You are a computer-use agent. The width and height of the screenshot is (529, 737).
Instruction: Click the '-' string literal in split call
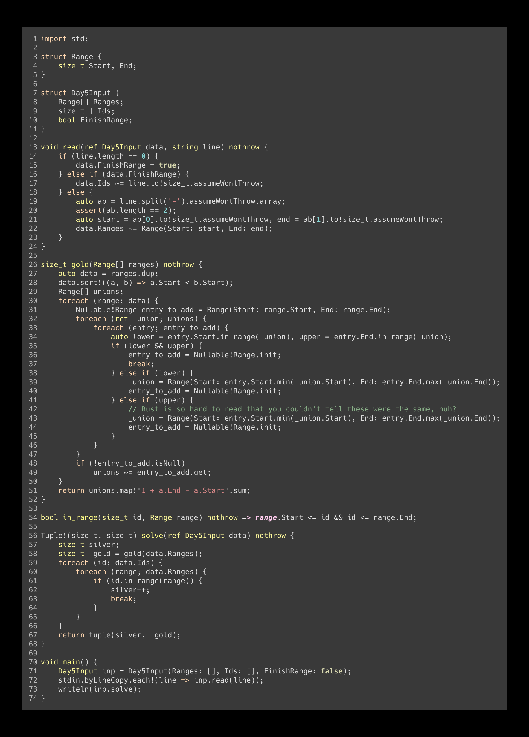tap(174, 201)
